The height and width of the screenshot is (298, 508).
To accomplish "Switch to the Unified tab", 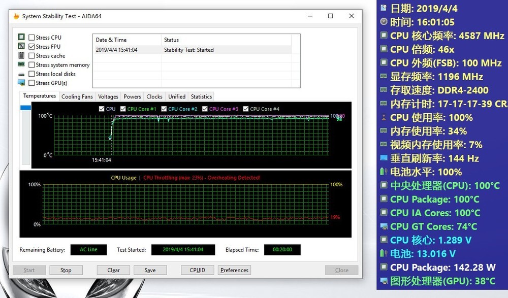I will [x=177, y=96].
